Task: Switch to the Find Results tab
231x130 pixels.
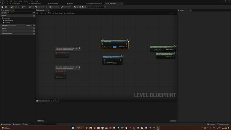Action: pyautogui.click(x=55, y=101)
